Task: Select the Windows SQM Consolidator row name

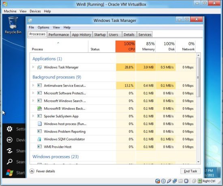Action: click(64, 139)
